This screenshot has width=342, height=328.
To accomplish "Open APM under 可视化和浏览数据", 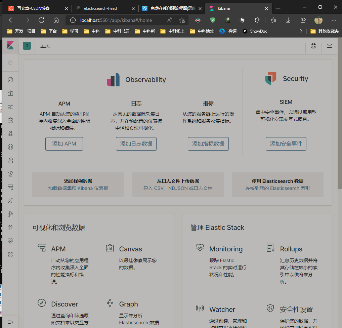I will point(58,249).
